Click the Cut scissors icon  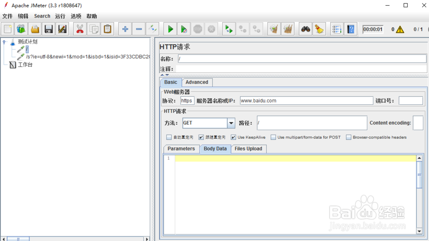tap(80, 29)
